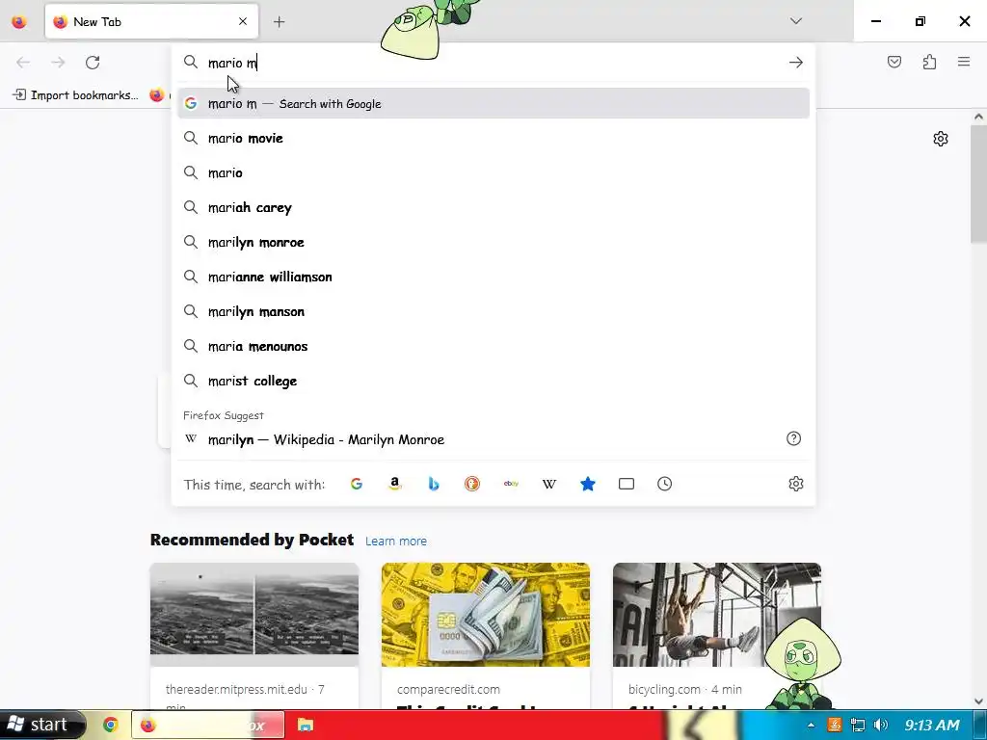Show hidden system tray icons arrow
The image size is (987, 740).
coord(811,725)
